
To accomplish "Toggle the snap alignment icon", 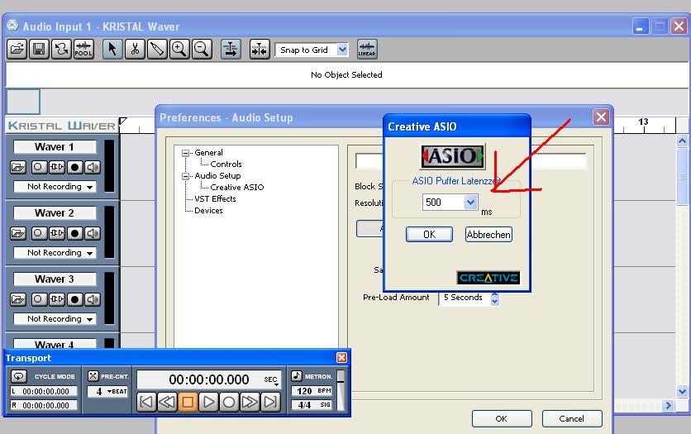I will 260,49.
